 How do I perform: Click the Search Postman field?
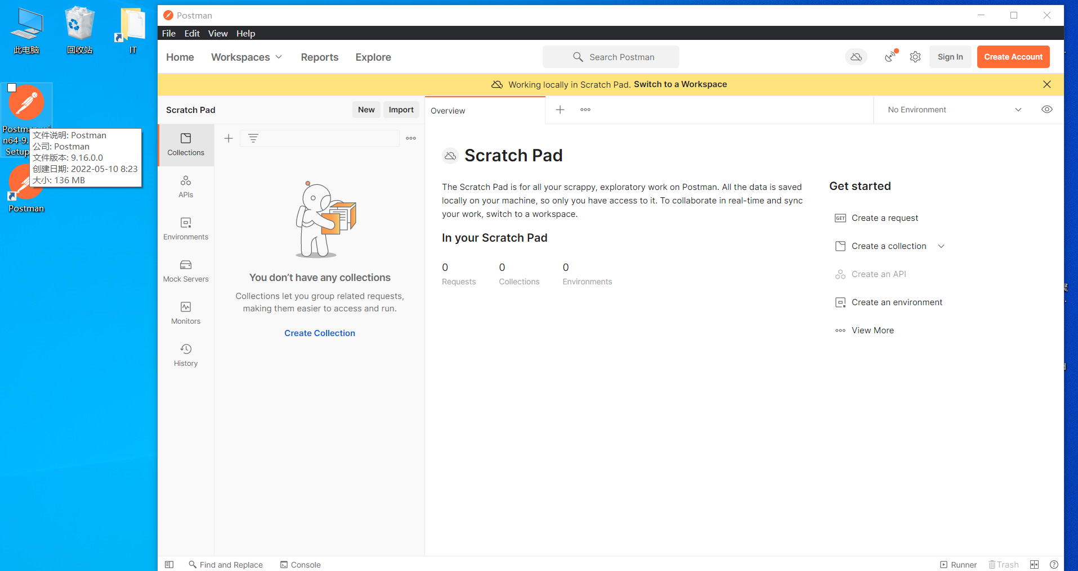coord(611,57)
